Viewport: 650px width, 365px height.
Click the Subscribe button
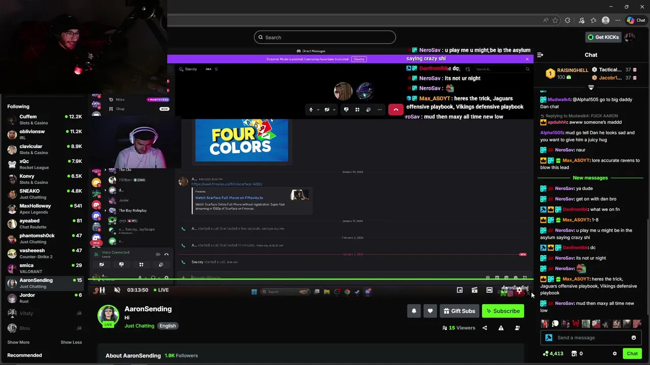(503, 311)
